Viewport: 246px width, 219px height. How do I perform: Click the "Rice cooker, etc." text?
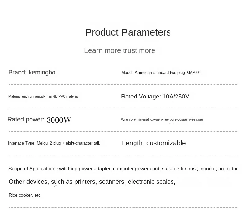[x=25, y=195]
